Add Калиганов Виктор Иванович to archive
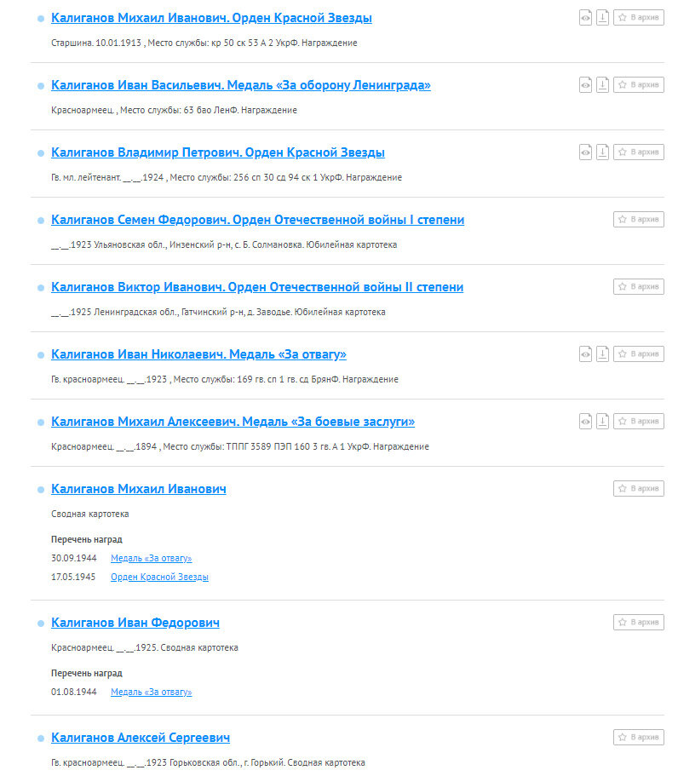The image size is (678, 776). pos(639,286)
